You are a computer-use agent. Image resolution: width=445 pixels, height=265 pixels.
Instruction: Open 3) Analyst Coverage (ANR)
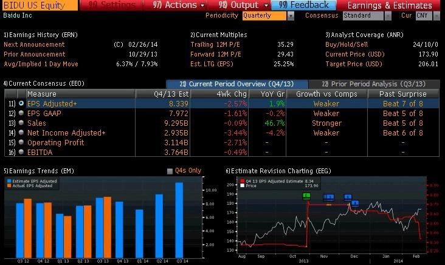364,35
